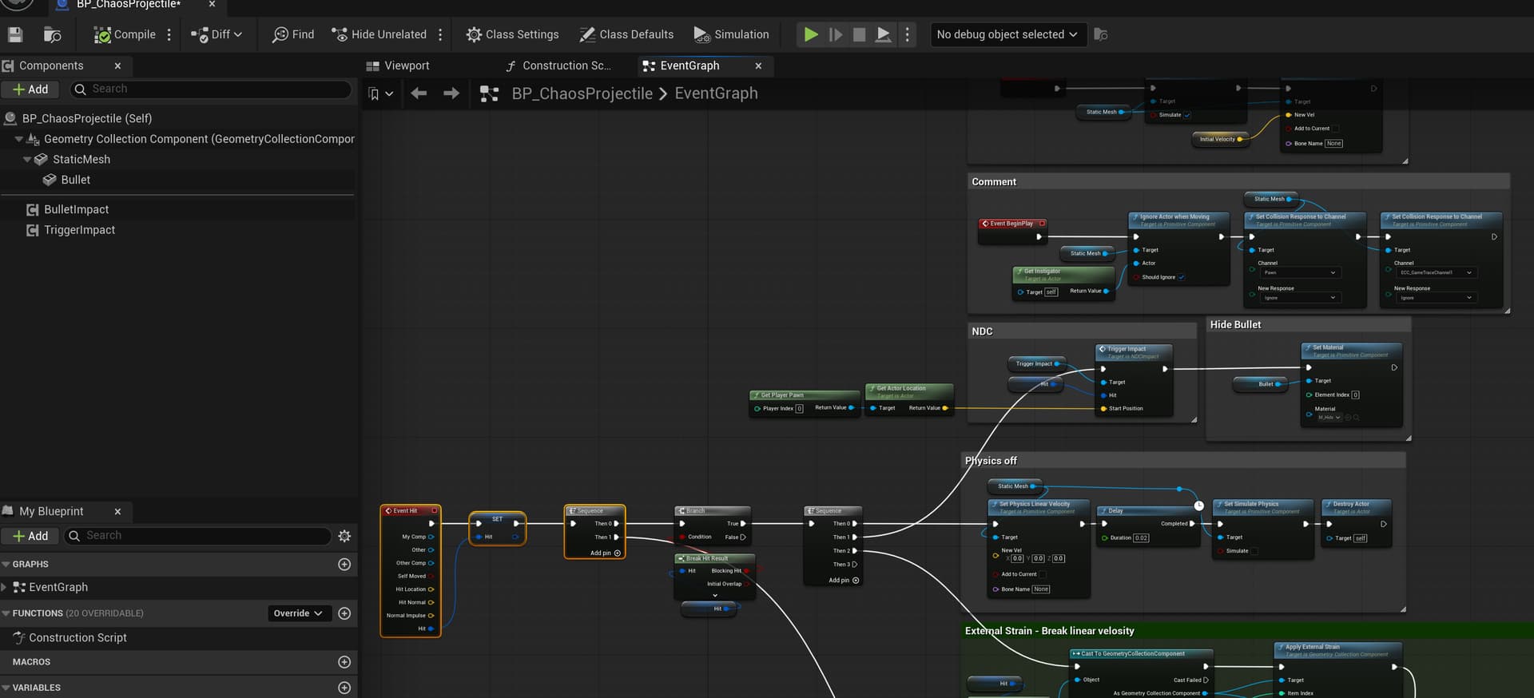Enable the Simulate checkbox in Set Simulate Physics
Screen dimensions: 1534x698
[x=1254, y=551]
